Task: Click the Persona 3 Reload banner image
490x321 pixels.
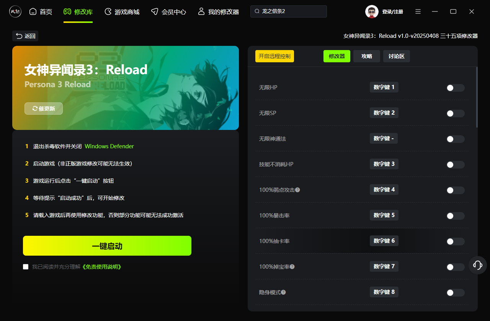Action: click(x=126, y=88)
